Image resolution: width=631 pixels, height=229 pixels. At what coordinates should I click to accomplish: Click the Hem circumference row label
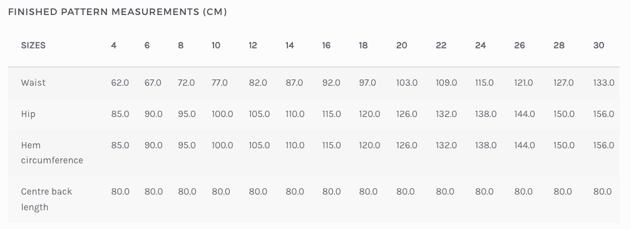point(52,153)
